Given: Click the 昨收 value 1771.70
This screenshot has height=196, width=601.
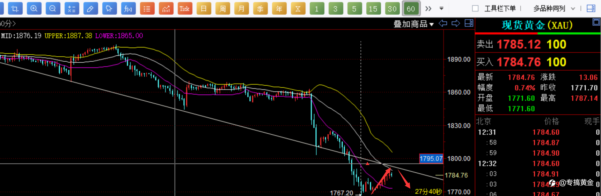Looking at the screenshot, I should click(x=584, y=88).
